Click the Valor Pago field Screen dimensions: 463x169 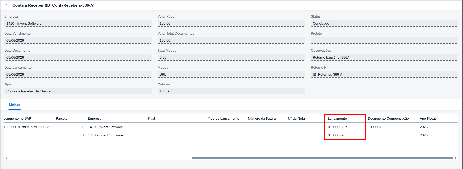[231, 23]
